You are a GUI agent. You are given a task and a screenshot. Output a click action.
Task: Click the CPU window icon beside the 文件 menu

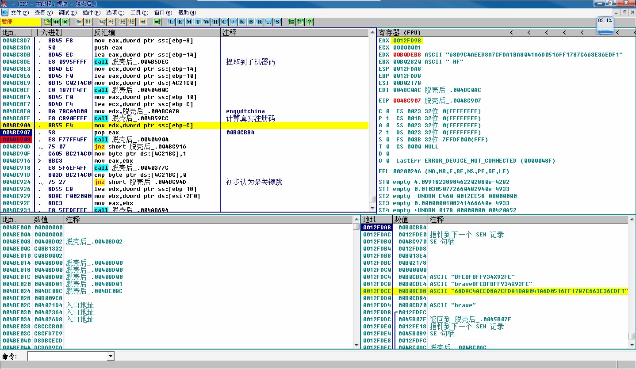5,13
